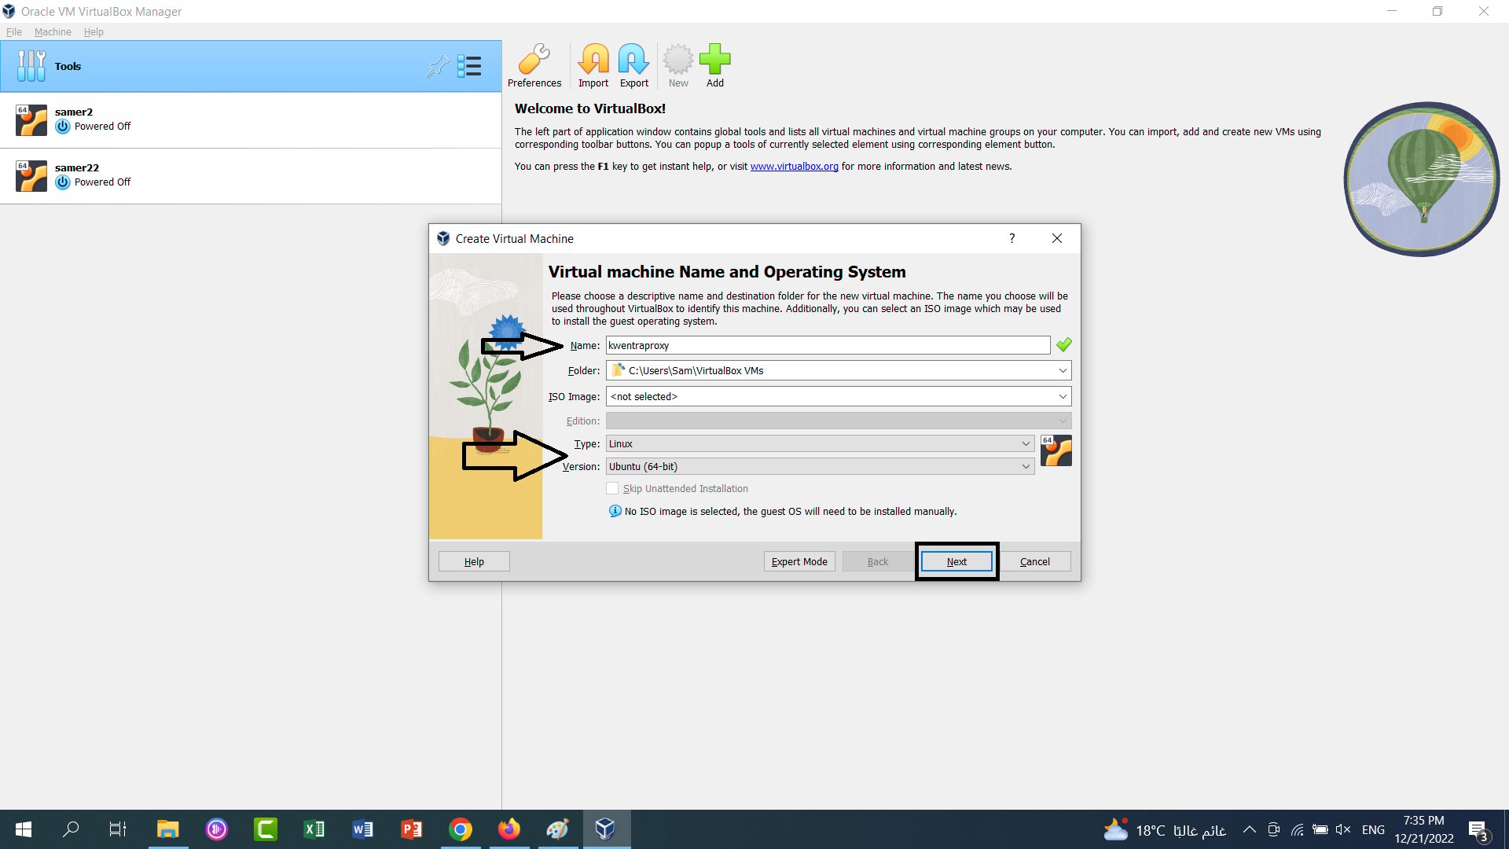Click the New machine toolbar icon

(678, 66)
